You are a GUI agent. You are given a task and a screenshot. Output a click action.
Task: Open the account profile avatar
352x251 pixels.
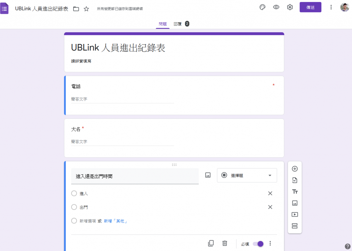[344, 7]
